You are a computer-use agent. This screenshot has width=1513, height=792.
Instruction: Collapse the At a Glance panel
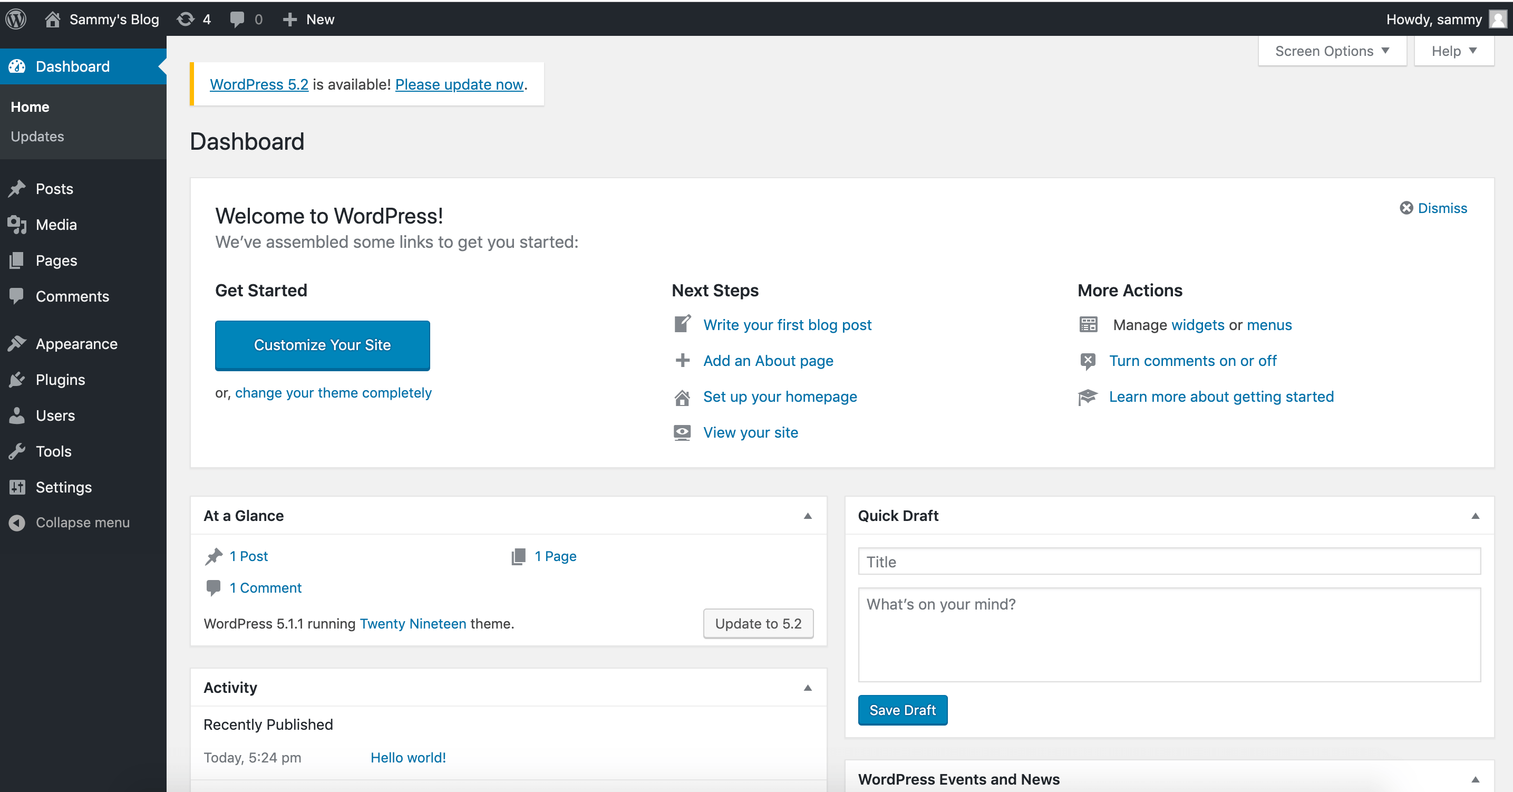[808, 516]
